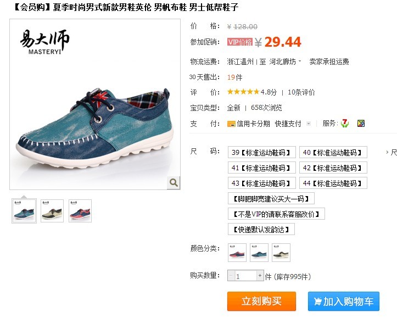
Task: Click the credit card installment icon
Action: (x=231, y=124)
